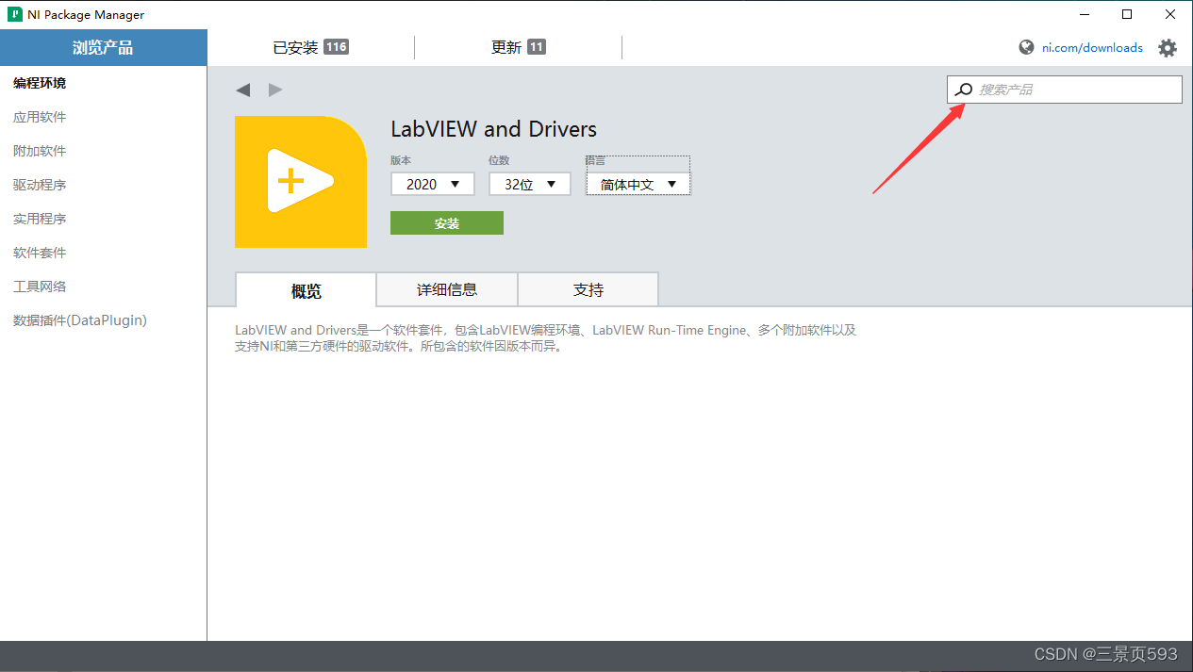The height and width of the screenshot is (672, 1193).
Task: Switch to the 支持 tab
Action: [x=588, y=290]
